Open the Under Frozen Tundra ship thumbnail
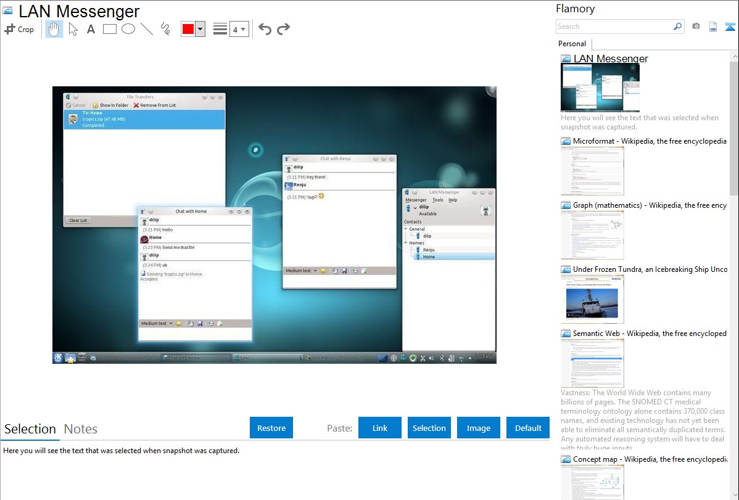Screen dimensions: 739x500 coord(592,299)
